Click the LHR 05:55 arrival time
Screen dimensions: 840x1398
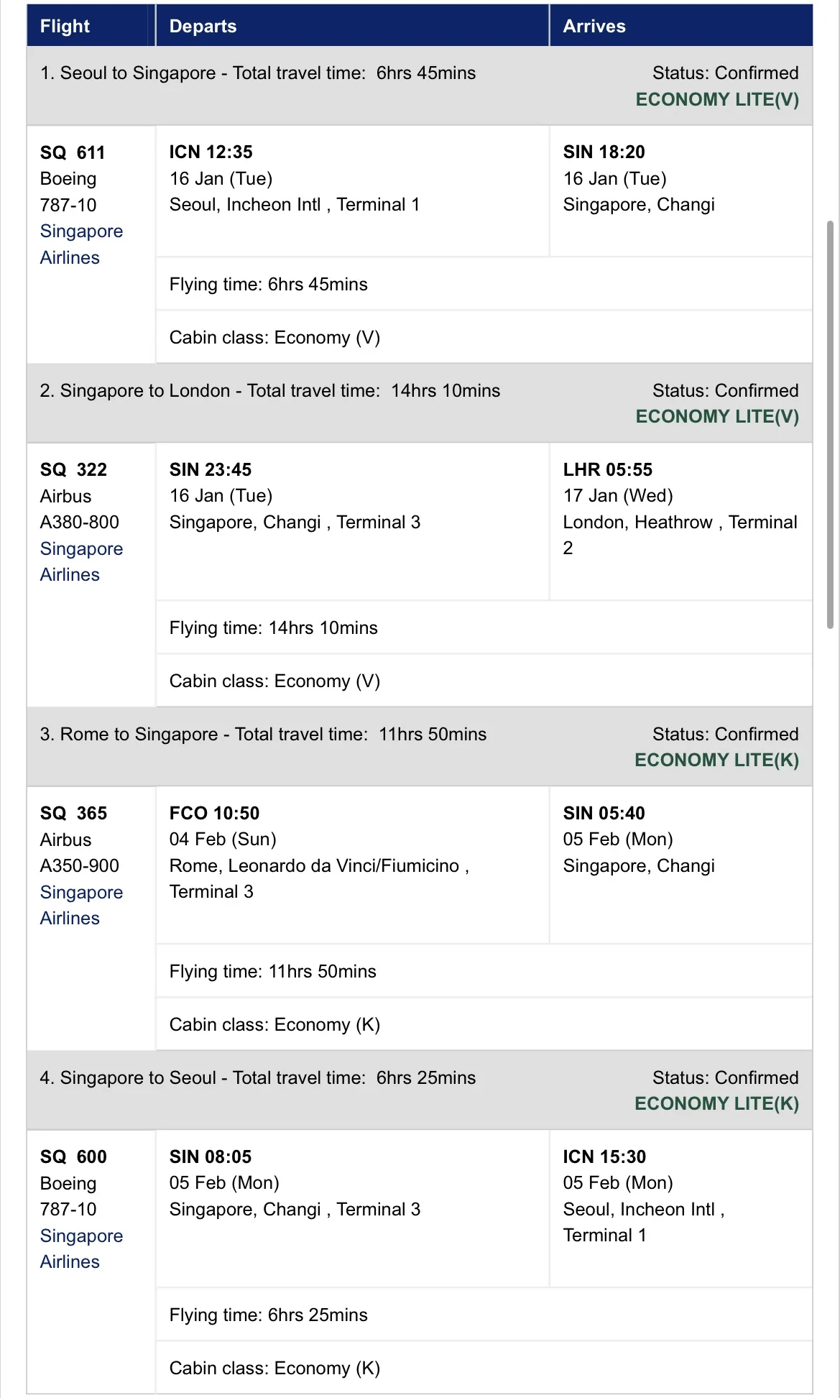click(608, 470)
